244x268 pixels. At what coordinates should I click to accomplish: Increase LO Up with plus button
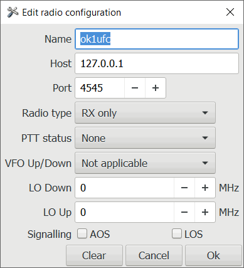(205, 212)
